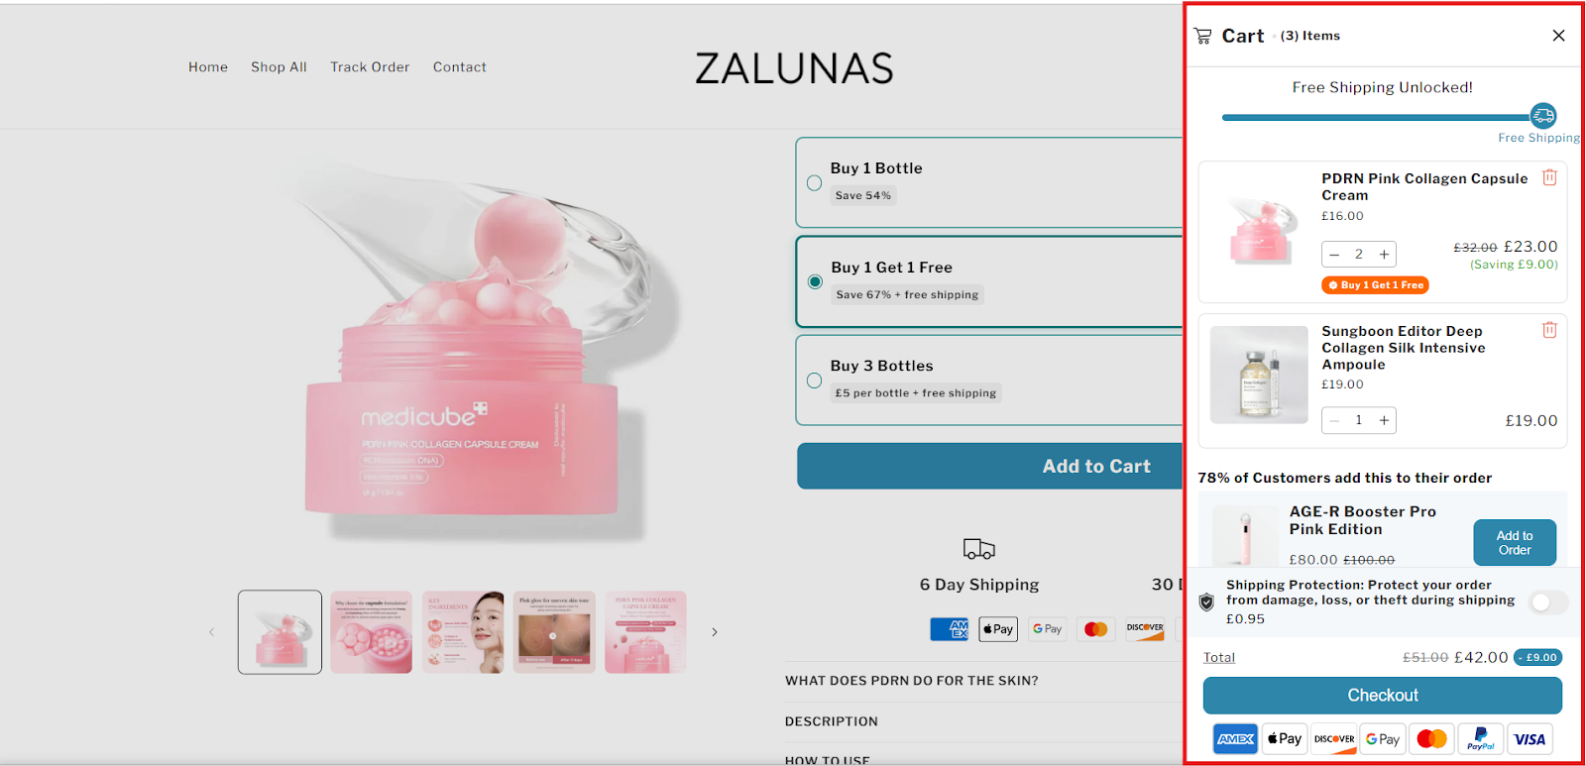Screen dimensions: 1586x766
Task: Add AGE-R Booster Pro to order
Action: pos(1514,543)
